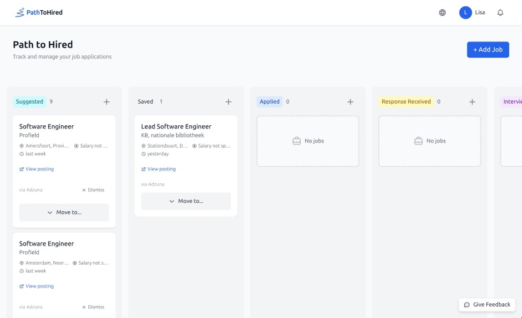
Task: Open Lisa's user avatar
Action: [x=465, y=13]
